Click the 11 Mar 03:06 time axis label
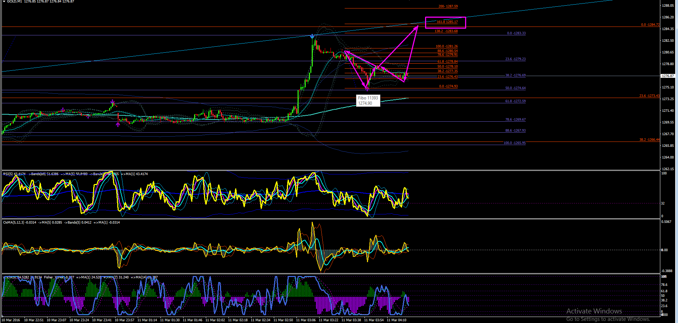This screenshot has width=678, height=323. pos(306,320)
